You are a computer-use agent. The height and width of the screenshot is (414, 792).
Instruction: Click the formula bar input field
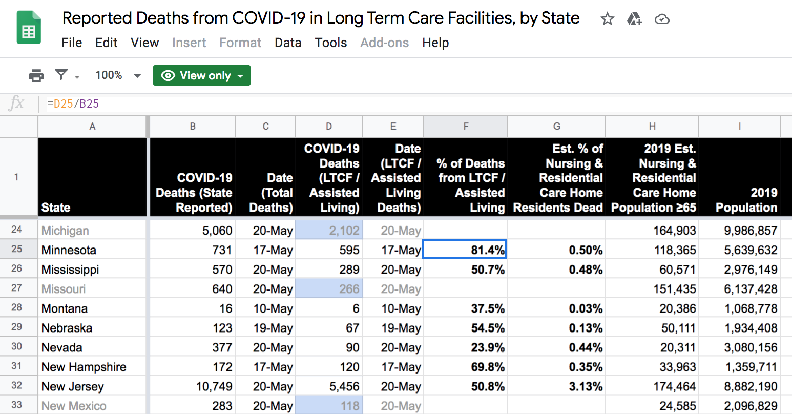coord(410,104)
